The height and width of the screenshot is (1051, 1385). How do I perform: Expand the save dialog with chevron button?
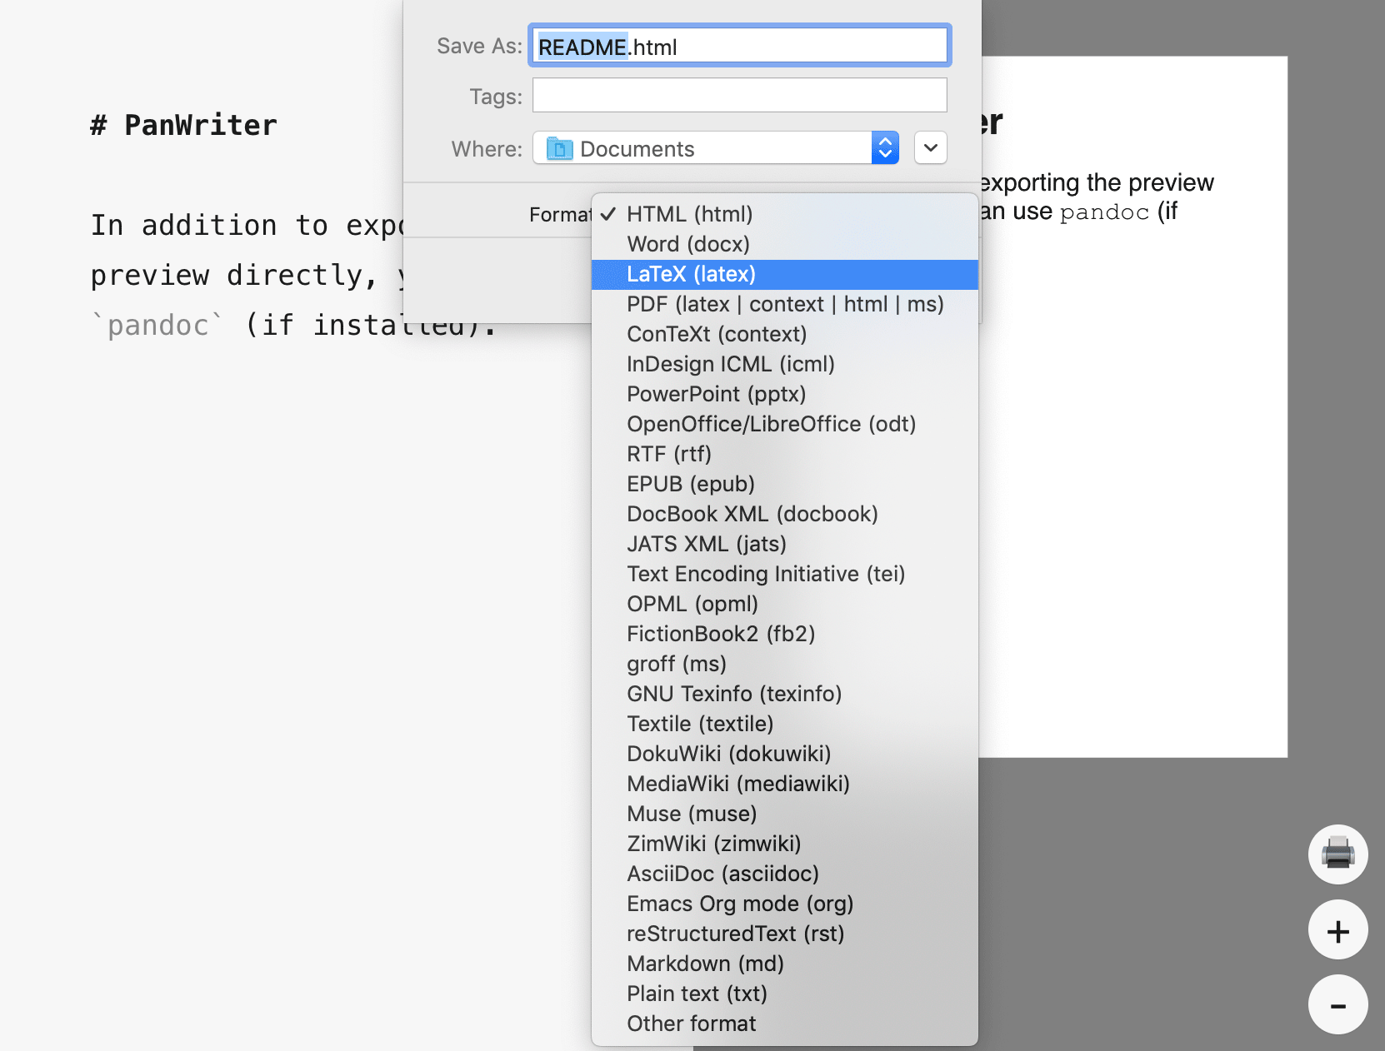tap(931, 148)
